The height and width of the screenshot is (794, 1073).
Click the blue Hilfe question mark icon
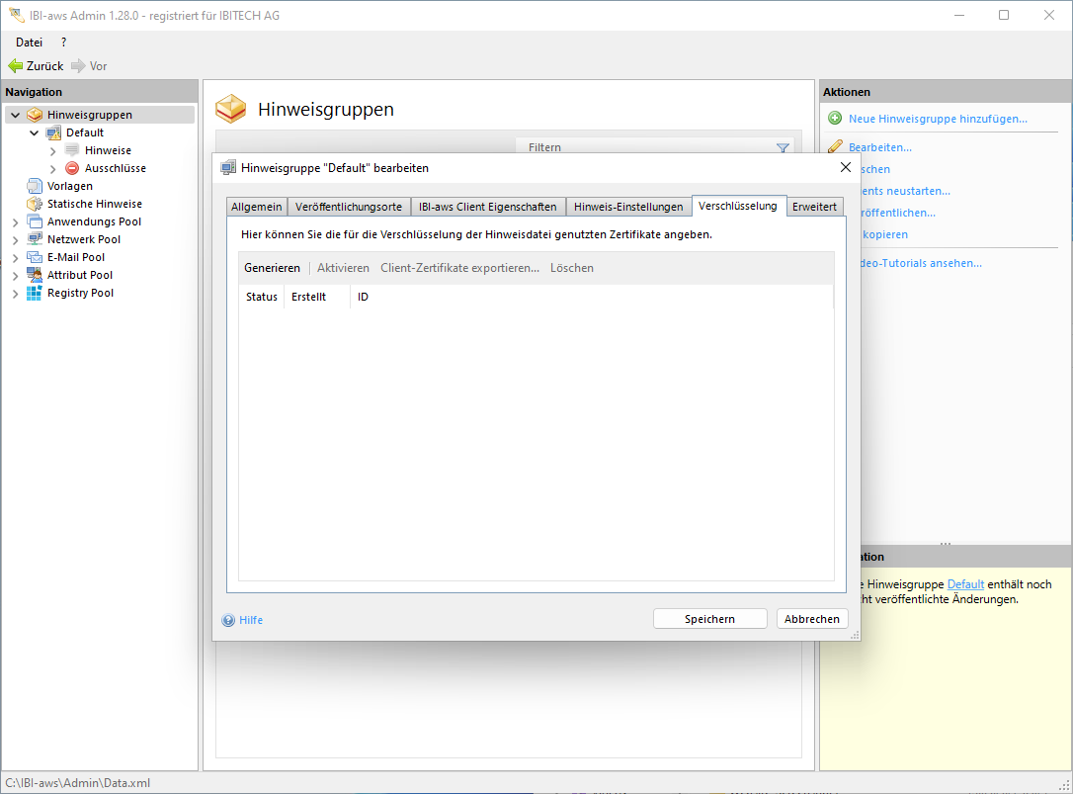pos(228,620)
